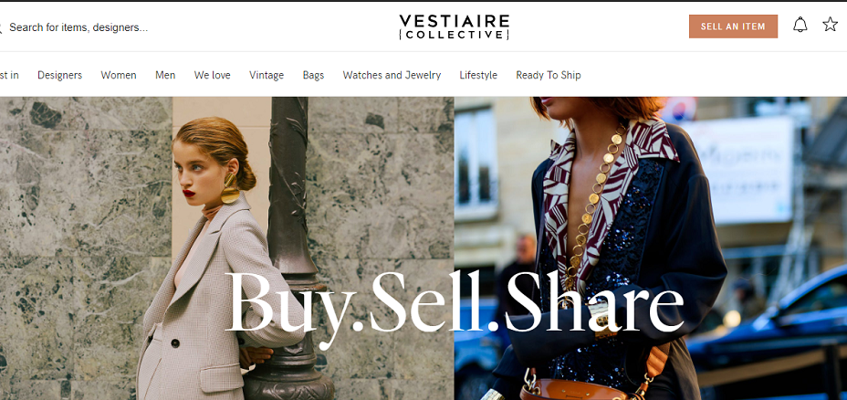Viewport: 847px width, 400px height.
Task: Open Watches and Jewelry menu
Action: click(x=392, y=75)
